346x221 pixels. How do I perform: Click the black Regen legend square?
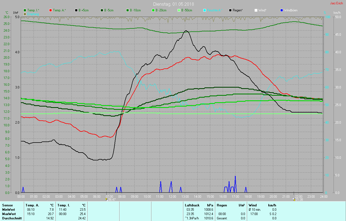pyautogui.click(x=230, y=10)
